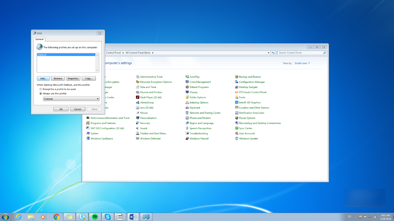Open Configuration Manager item

(250, 82)
